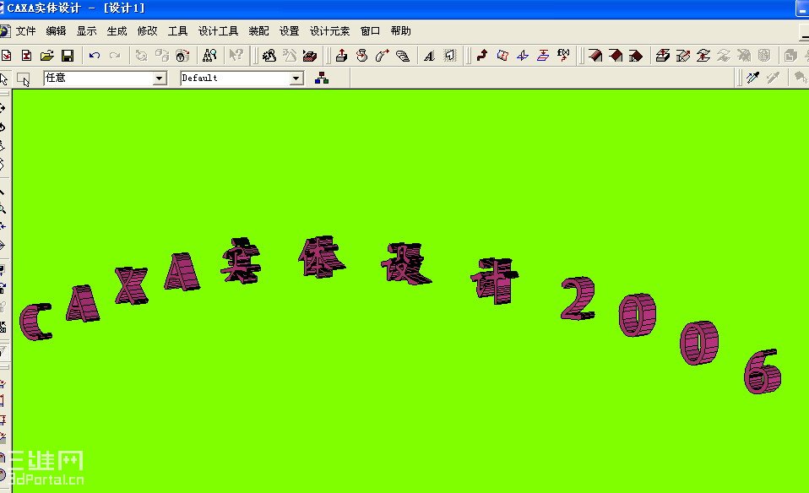Click the blue crossed-planes icon
The image size is (809, 493).
coord(523,55)
